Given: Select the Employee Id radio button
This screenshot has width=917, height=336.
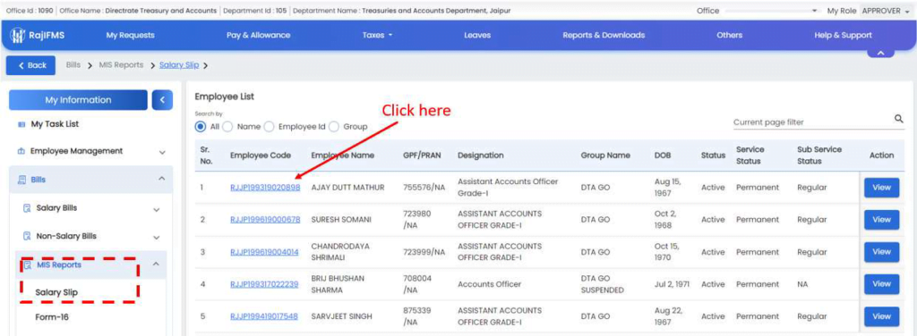Looking at the screenshot, I should 269,127.
